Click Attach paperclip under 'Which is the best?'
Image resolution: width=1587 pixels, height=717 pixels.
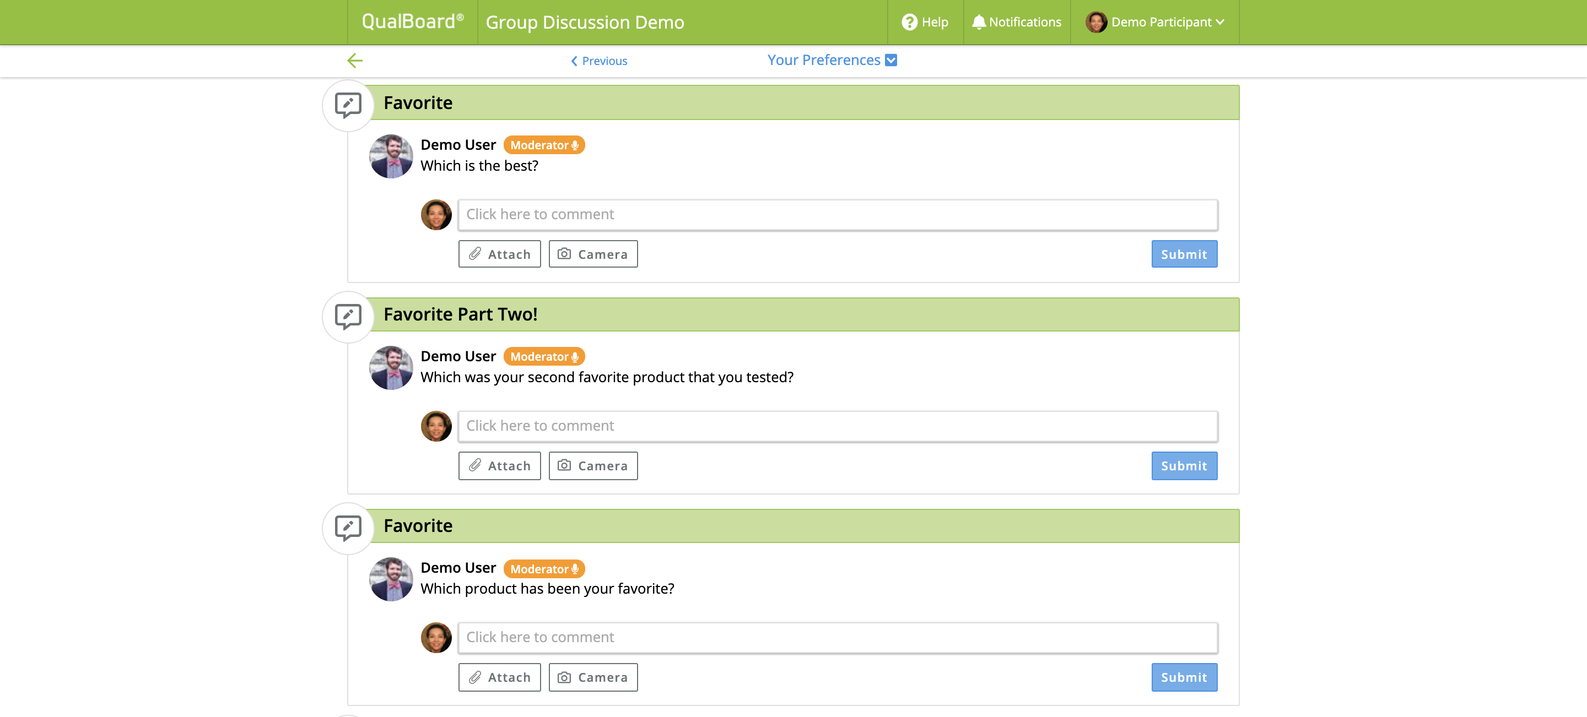pos(499,254)
